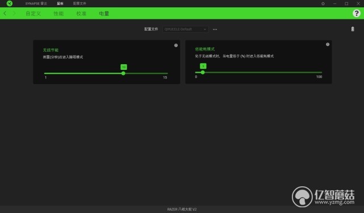Viewport: 364px width, 213px height.
Task: Click the 低能耗模式 heading text
Action: coord(205,49)
